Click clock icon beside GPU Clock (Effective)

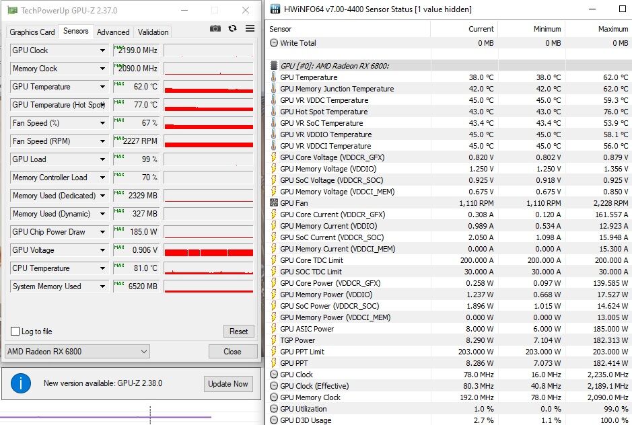pyautogui.click(x=274, y=385)
